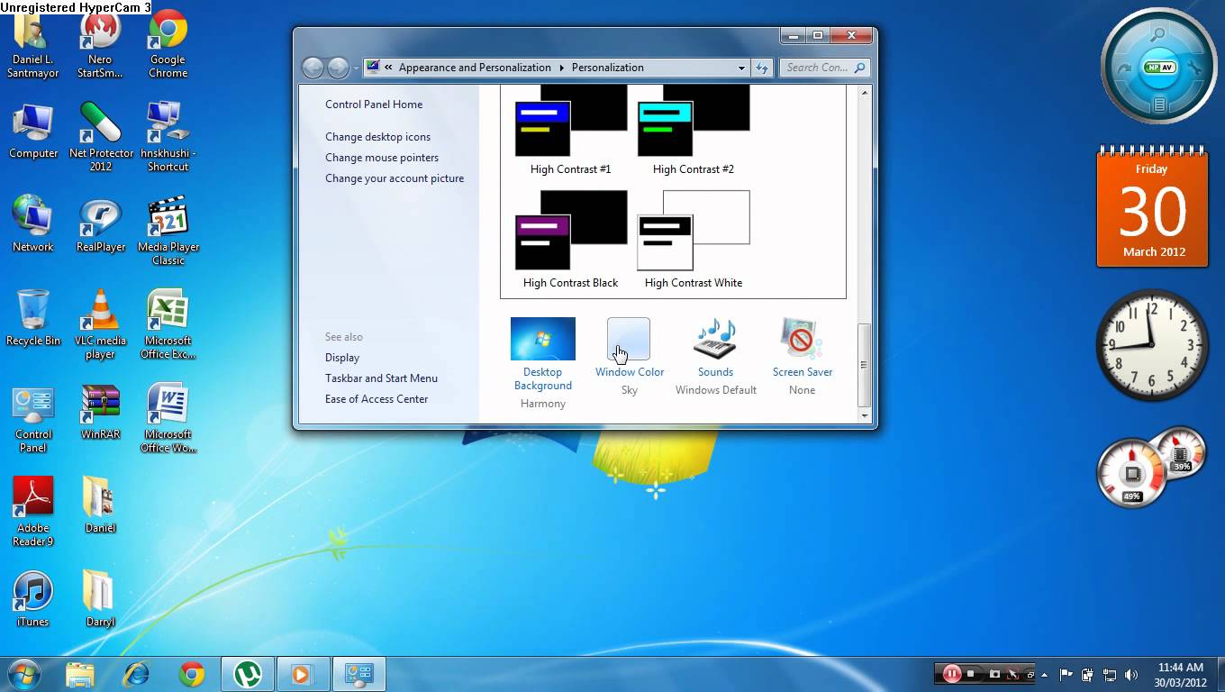Open the Screen Saver settings

click(x=801, y=341)
